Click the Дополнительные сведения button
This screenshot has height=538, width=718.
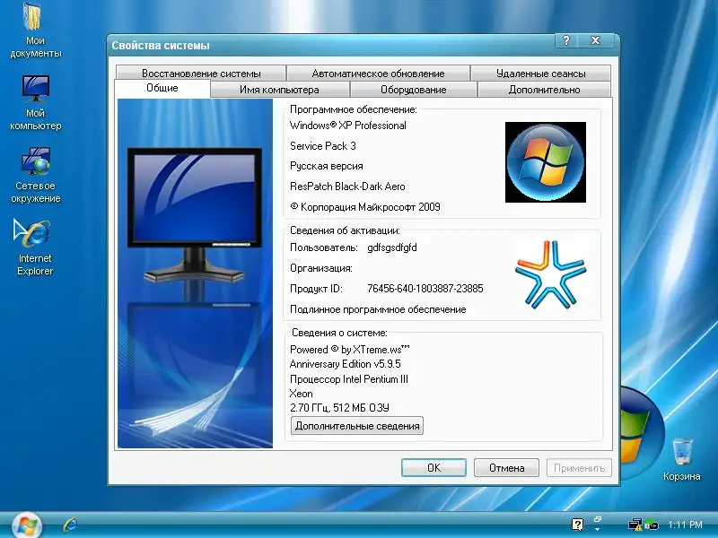[357, 426]
